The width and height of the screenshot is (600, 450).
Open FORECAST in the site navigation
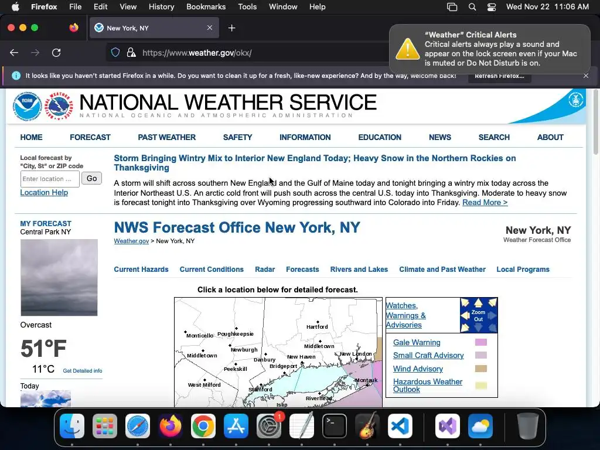[x=90, y=137]
